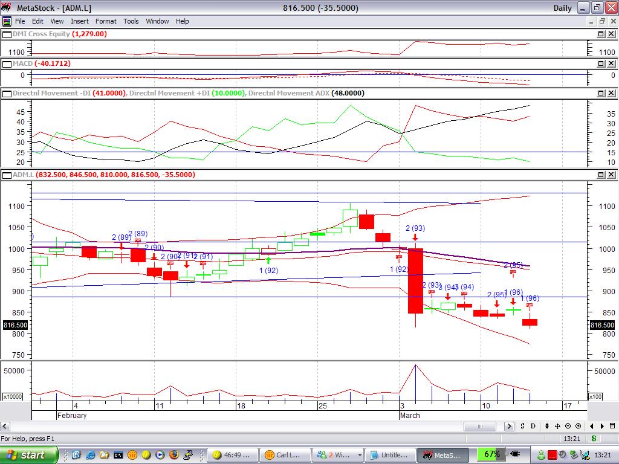Click the scrollbar right arrow
This screenshot has width=619, height=464.
pyautogui.click(x=509, y=426)
